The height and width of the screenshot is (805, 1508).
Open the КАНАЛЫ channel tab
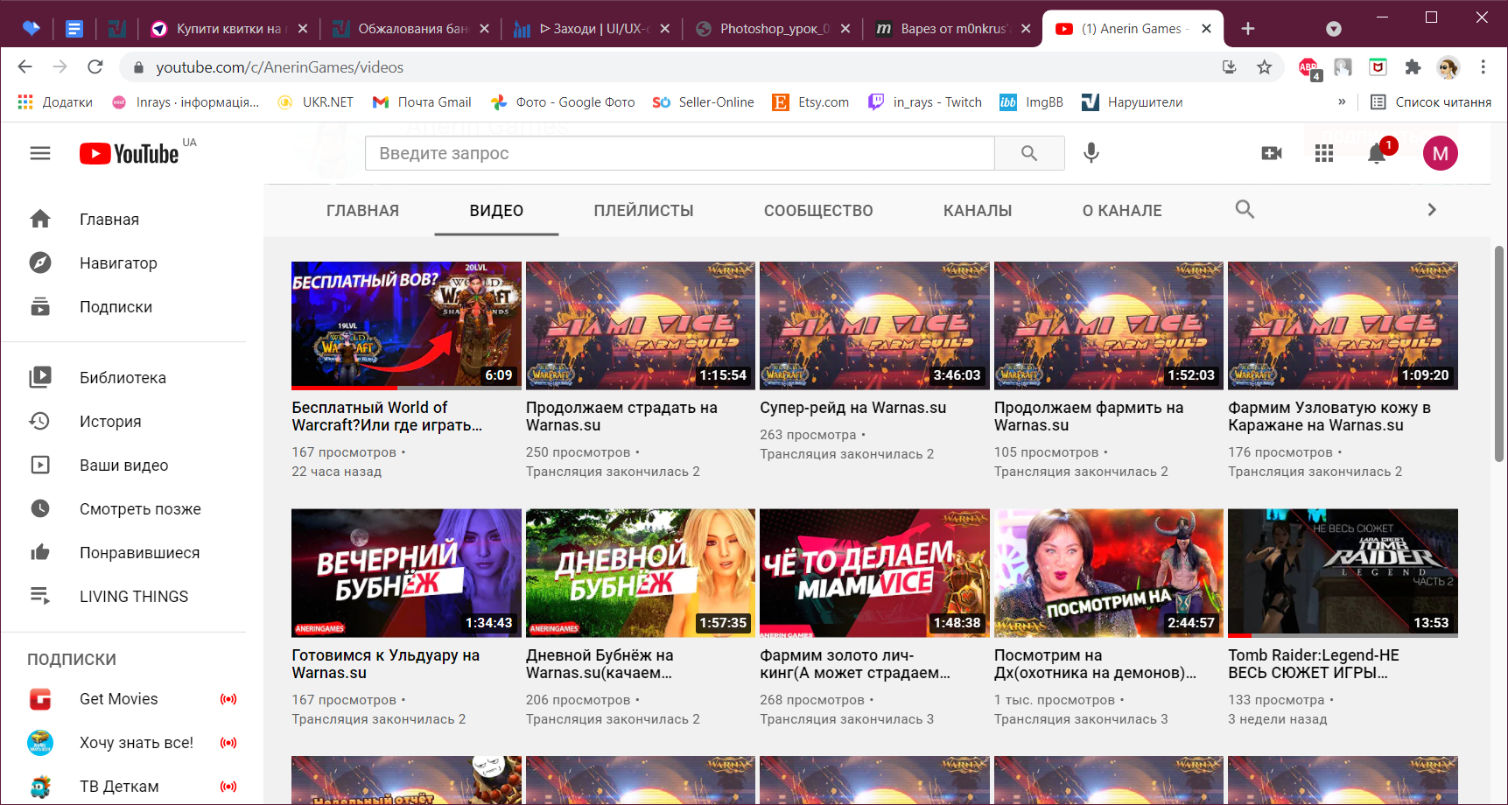pos(978,211)
